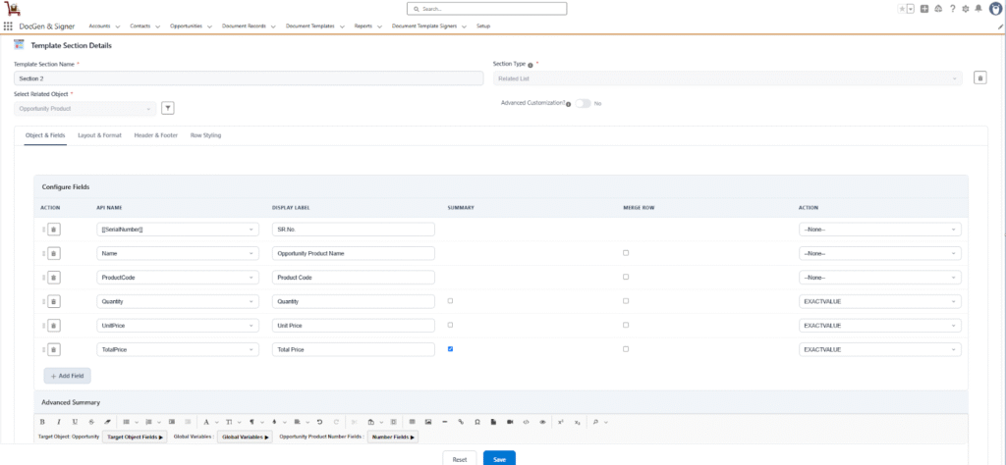Viewport: 1006px width, 465px height.
Task: Open the Row Styling tab
Action: coord(205,135)
